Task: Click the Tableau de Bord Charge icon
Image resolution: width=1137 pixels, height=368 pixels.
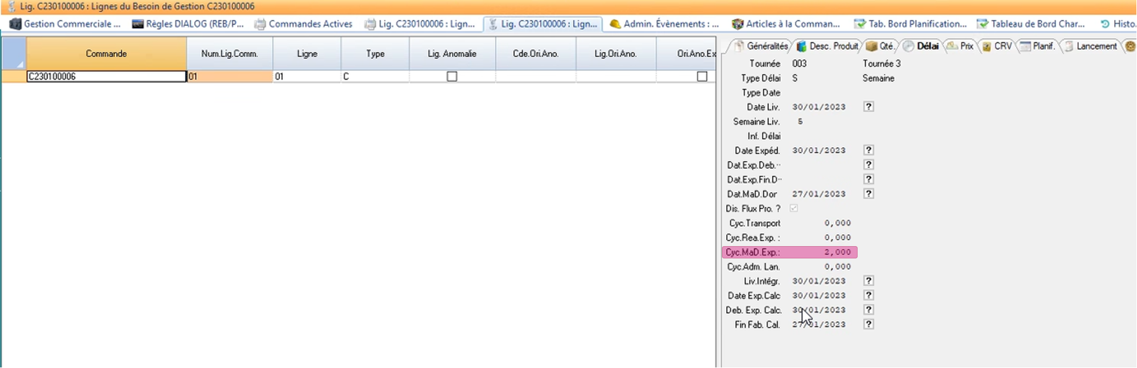Action: 982,24
